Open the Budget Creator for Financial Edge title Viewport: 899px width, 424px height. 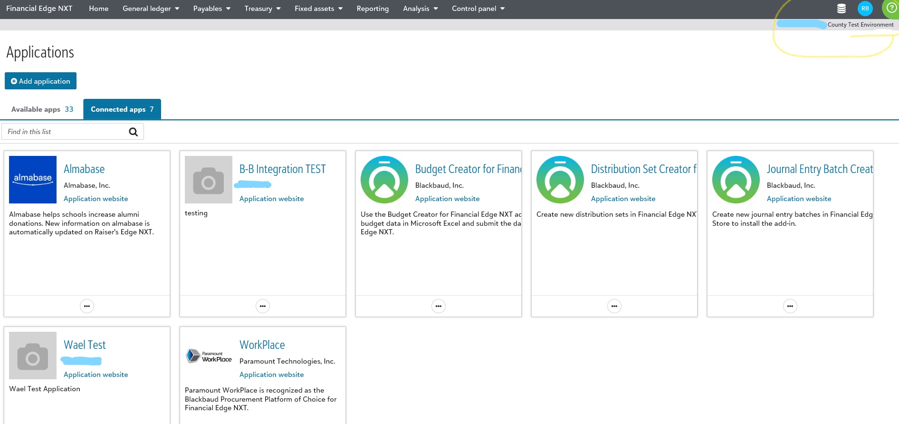pyautogui.click(x=468, y=169)
